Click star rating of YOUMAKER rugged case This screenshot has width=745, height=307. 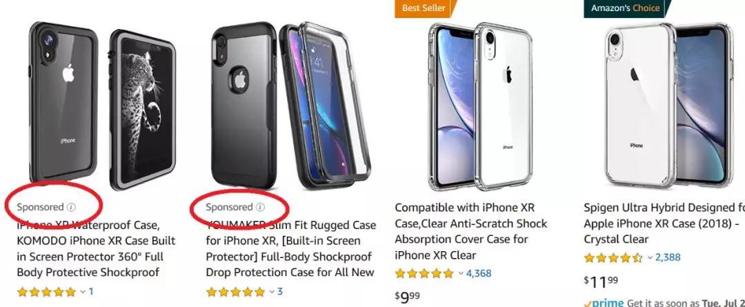coord(235,292)
